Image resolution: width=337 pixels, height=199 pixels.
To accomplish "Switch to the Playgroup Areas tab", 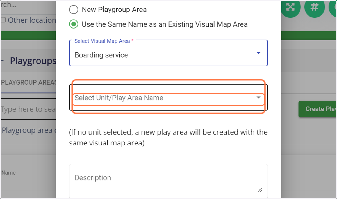I will point(28,82).
